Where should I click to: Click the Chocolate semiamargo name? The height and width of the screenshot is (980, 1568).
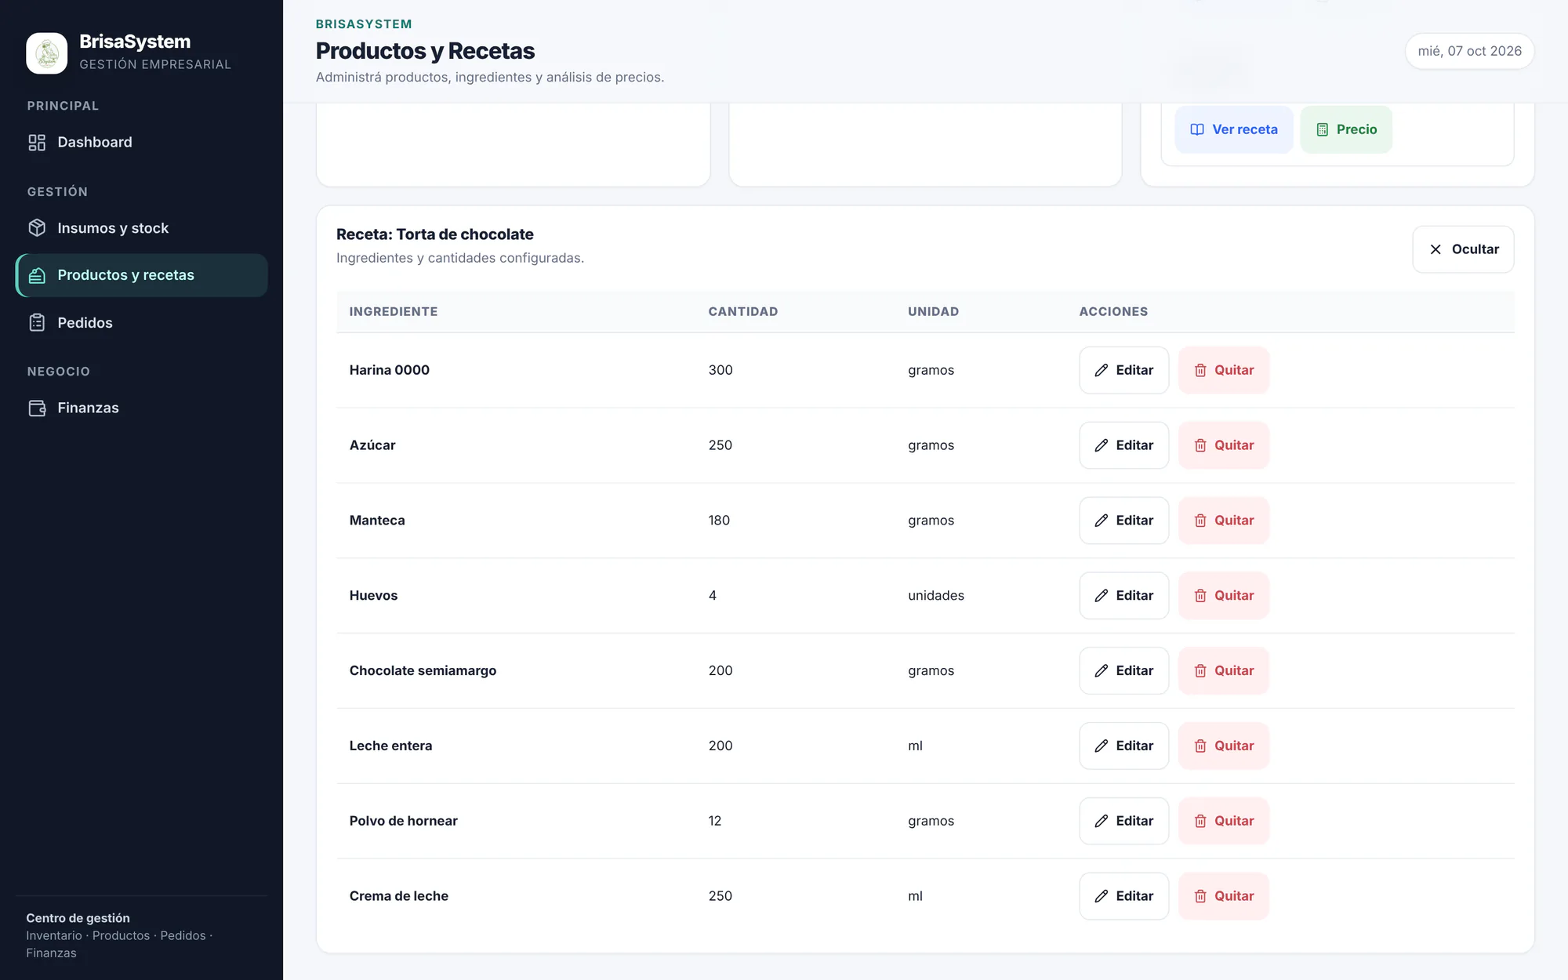click(x=423, y=670)
